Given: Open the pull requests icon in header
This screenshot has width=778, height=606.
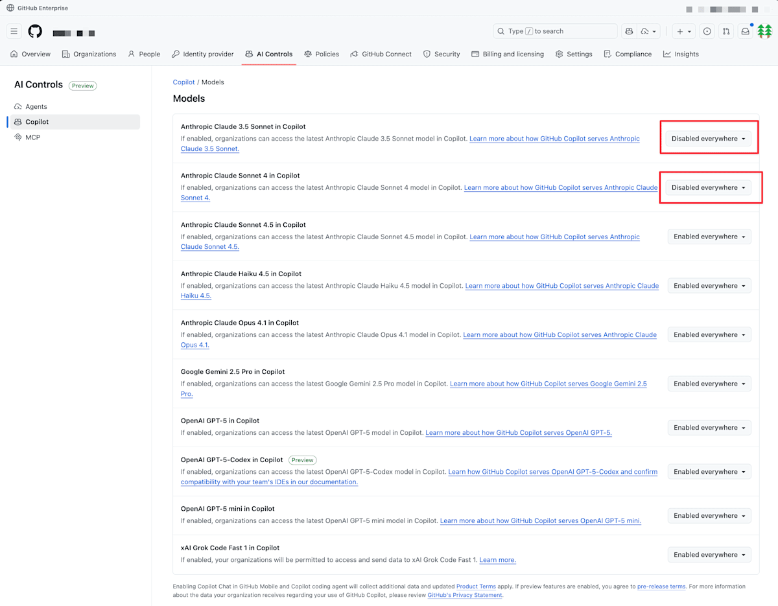Looking at the screenshot, I should pos(727,31).
